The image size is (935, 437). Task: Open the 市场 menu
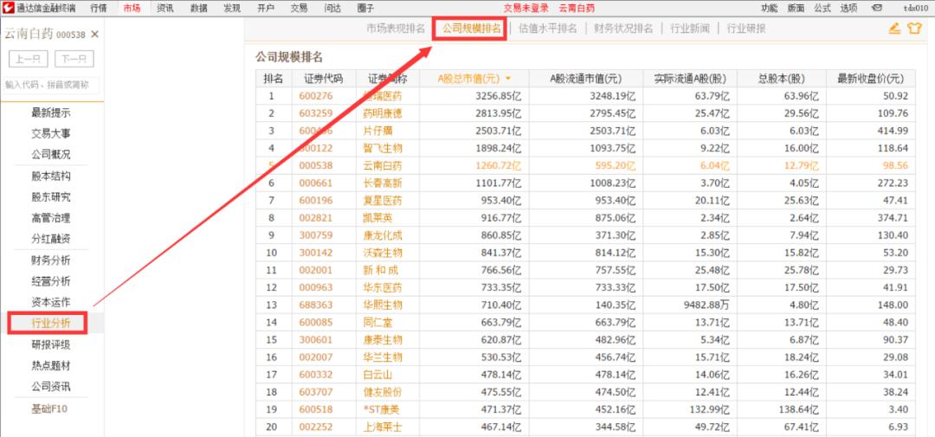(x=132, y=8)
